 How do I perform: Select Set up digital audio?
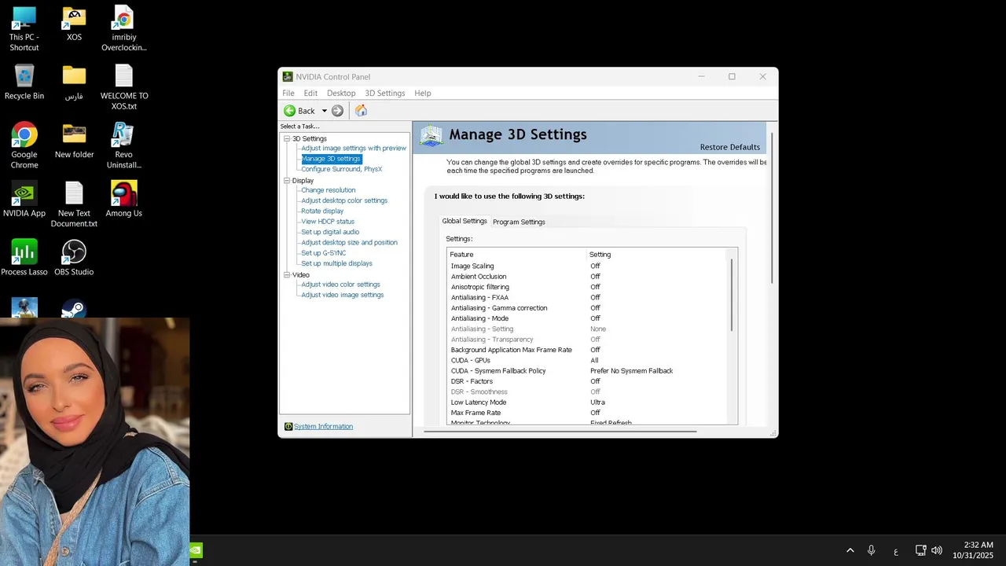click(x=330, y=232)
